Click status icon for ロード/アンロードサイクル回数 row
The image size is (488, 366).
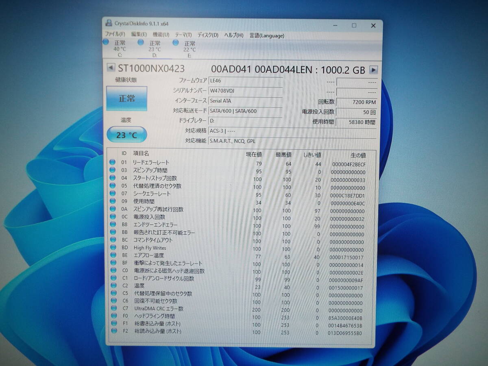point(113,278)
